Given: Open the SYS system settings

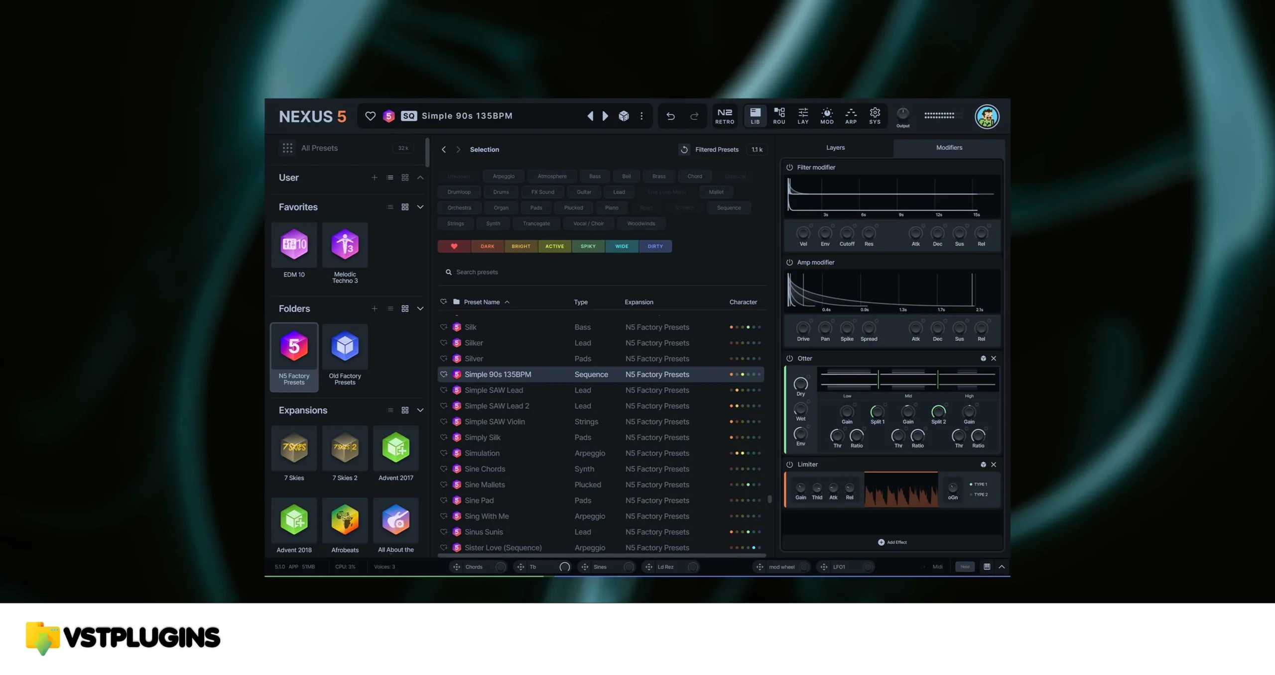Looking at the screenshot, I should (875, 116).
